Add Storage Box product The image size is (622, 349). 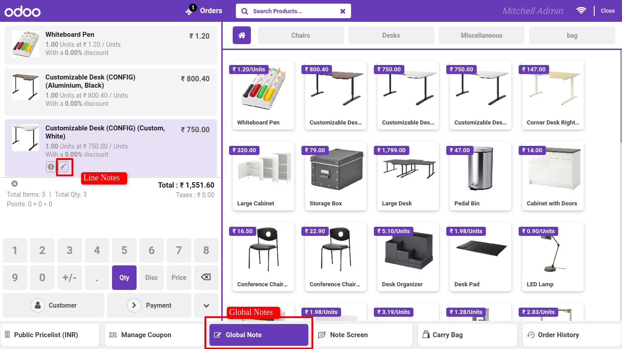(336, 176)
